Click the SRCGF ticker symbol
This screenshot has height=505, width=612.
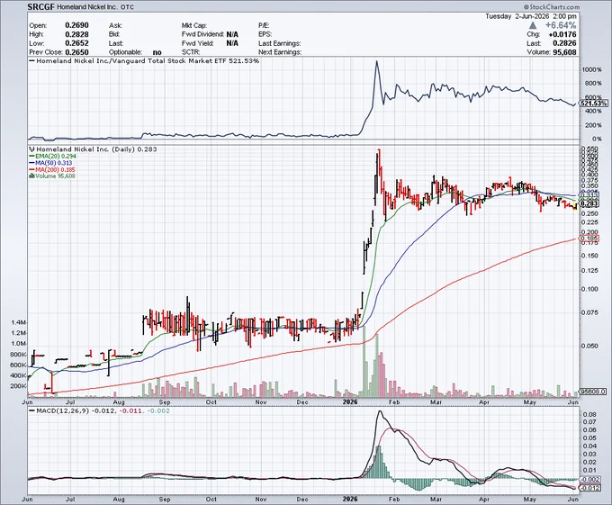click(41, 7)
